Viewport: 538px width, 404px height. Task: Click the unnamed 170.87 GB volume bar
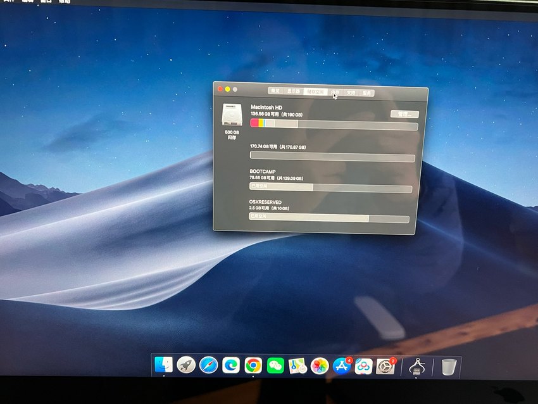tap(332, 156)
